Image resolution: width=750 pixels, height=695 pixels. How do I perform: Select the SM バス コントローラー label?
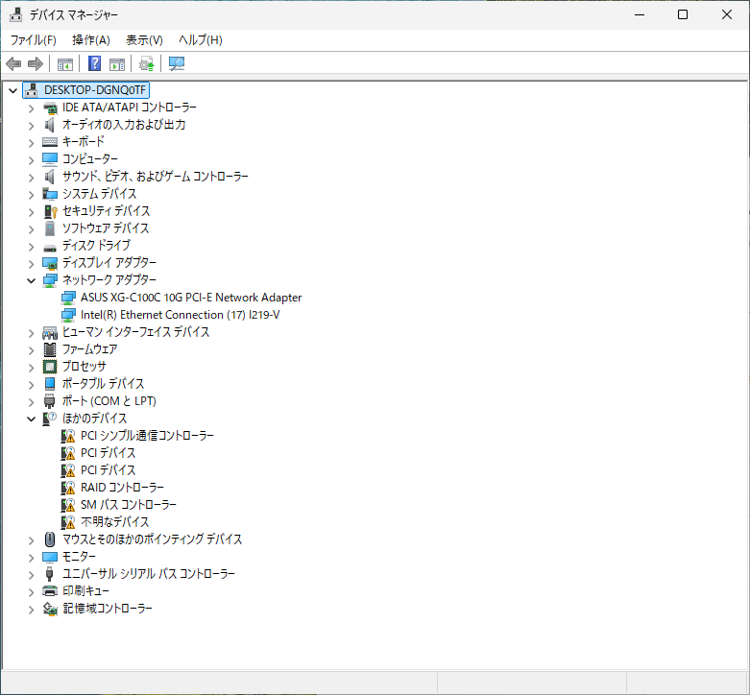tap(129, 504)
